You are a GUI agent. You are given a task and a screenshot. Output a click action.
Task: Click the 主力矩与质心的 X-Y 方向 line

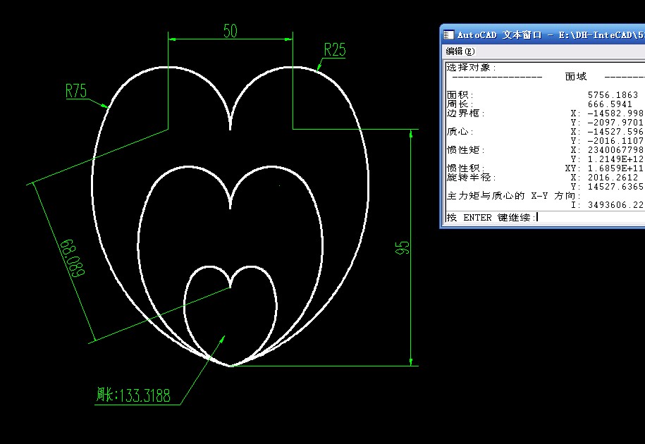514,196
